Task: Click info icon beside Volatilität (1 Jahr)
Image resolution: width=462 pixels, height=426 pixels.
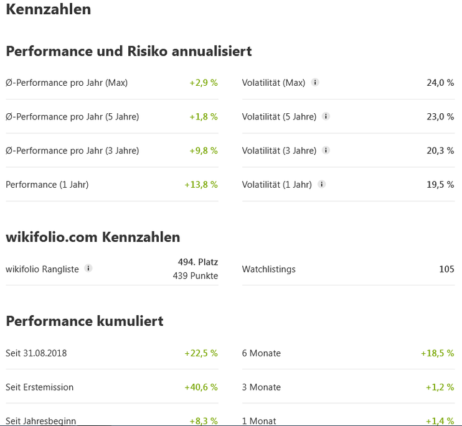Action: point(321,184)
